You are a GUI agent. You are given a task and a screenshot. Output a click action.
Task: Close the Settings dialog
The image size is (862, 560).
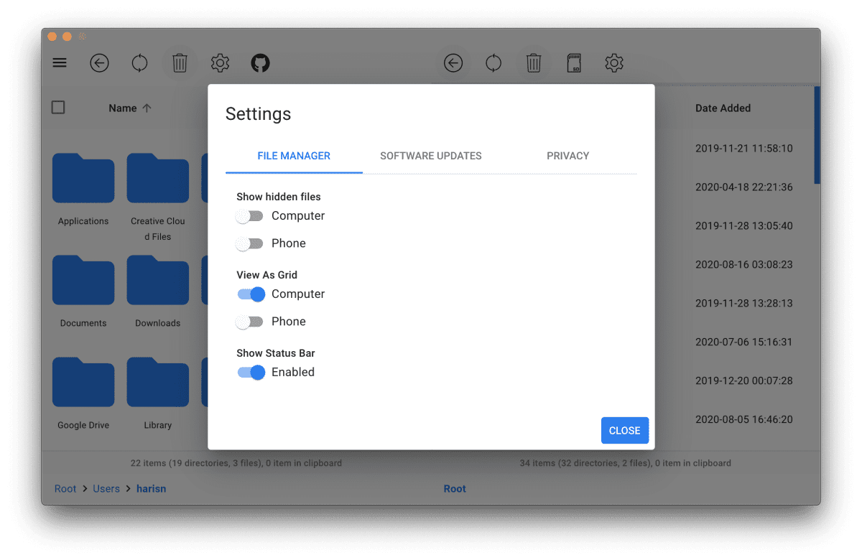(x=624, y=430)
